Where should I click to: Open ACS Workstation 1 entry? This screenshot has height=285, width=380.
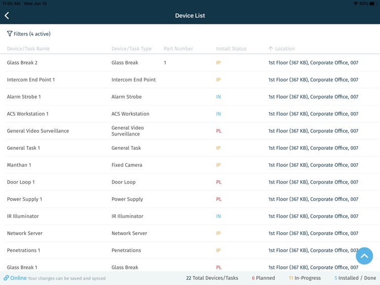coord(28,114)
